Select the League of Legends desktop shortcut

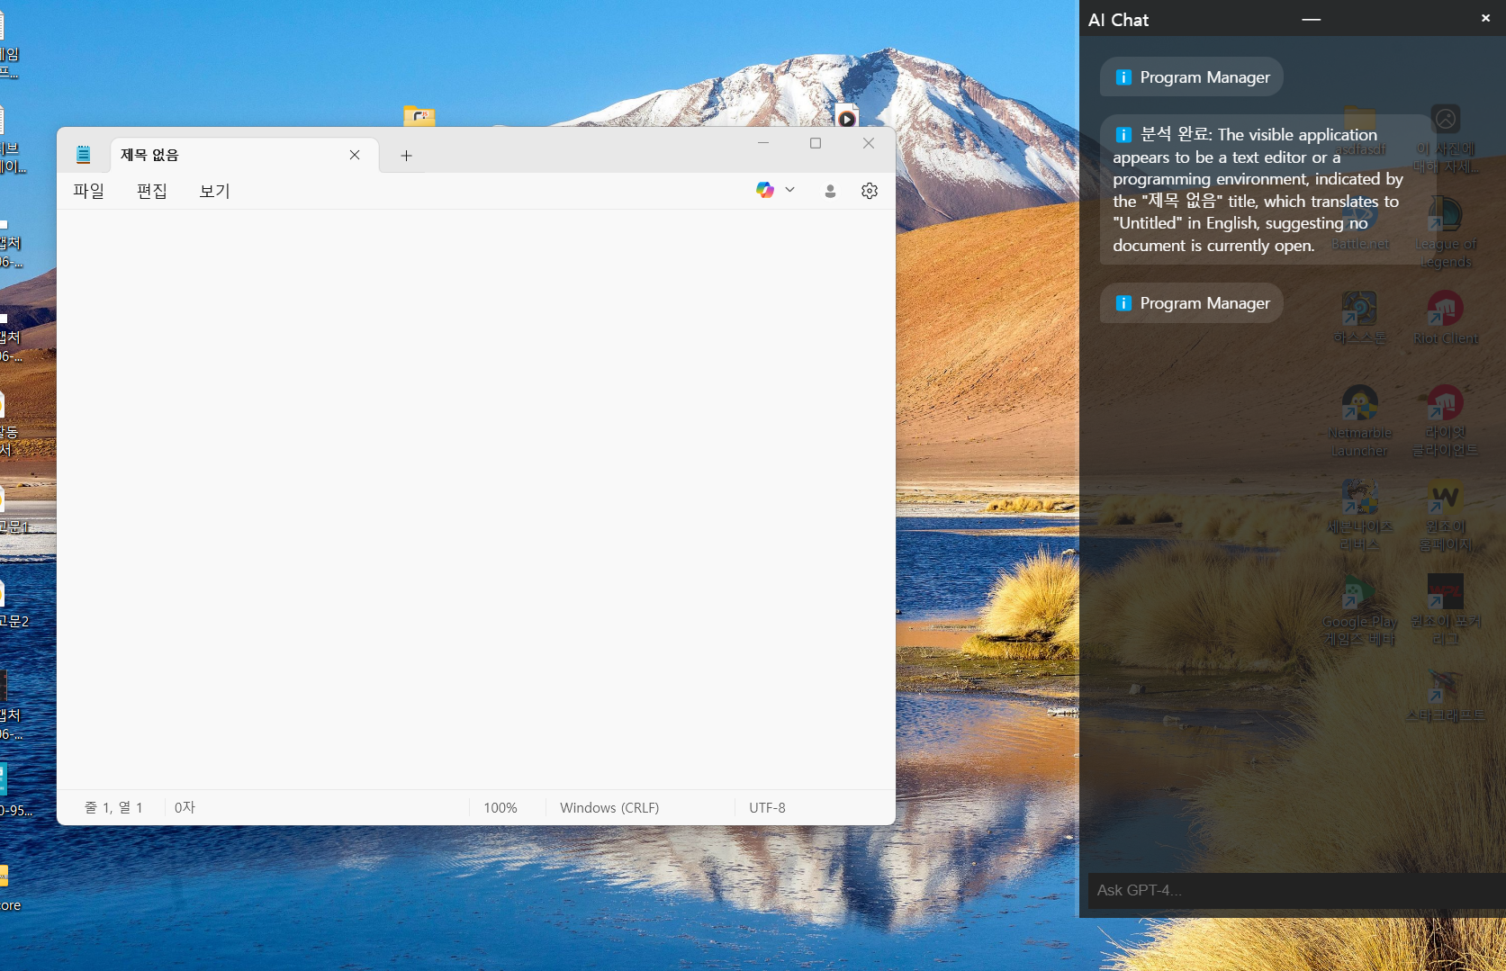[1446, 233]
